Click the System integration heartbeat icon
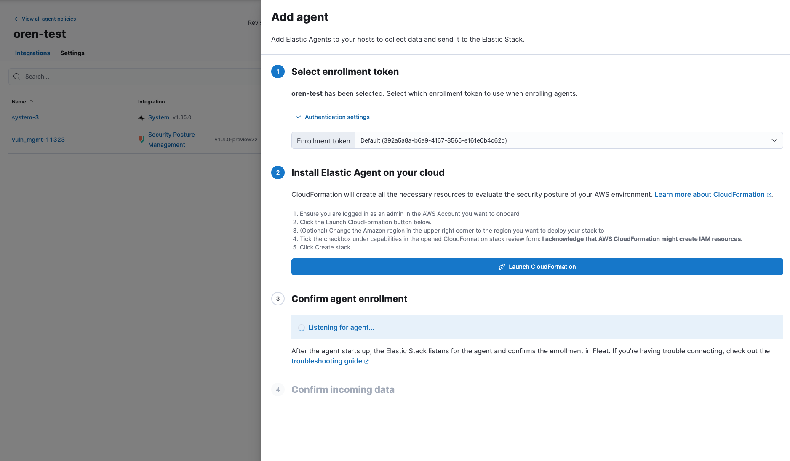Image resolution: width=790 pixels, height=461 pixels. coord(142,117)
